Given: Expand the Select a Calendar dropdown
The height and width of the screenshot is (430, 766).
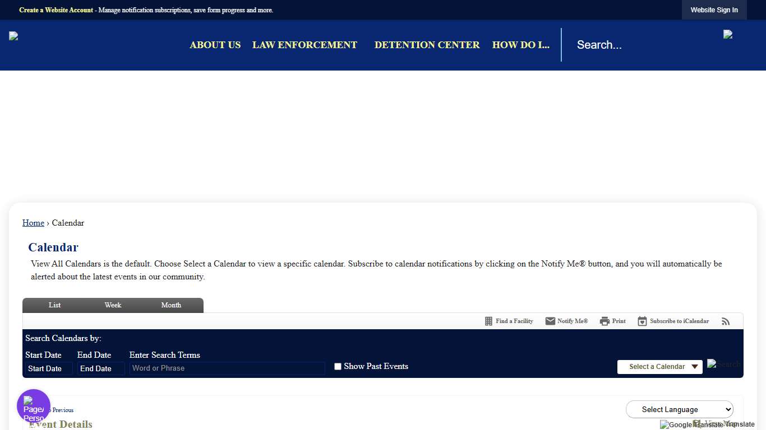Looking at the screenshot, I should (x=659, y=367).
